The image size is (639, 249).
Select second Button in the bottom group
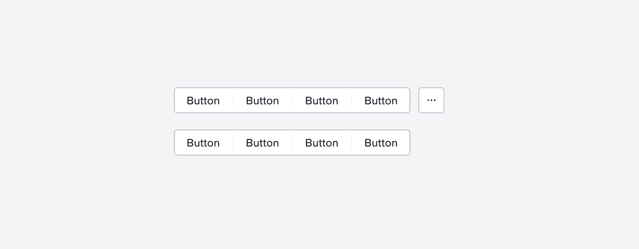[262, 143]
